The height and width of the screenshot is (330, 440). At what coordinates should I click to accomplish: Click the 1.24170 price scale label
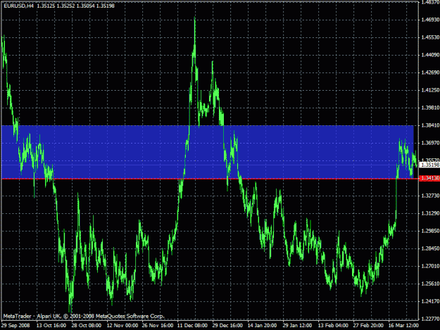[x=430, y=301]
